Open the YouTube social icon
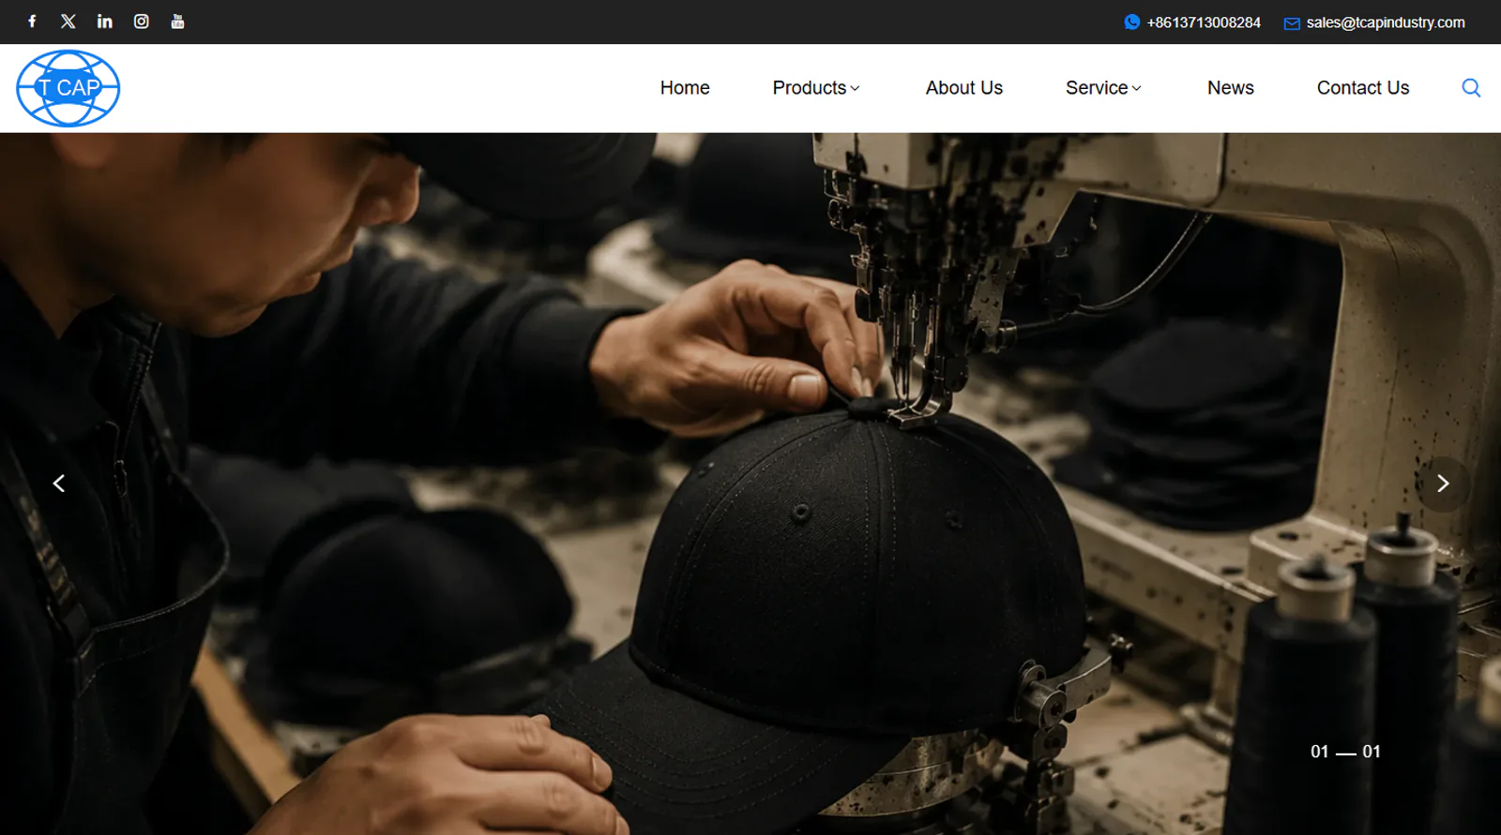The height and width of the screenshot is (835, 1501). tap(177, 22)
